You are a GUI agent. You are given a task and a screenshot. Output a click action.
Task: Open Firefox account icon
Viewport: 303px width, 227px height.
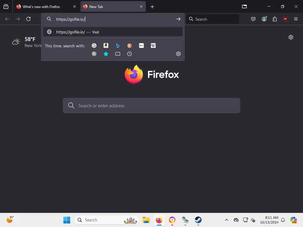[264, 19]
